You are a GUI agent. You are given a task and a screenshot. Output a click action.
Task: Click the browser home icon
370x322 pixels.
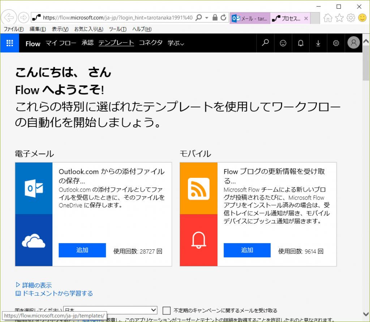point(328,18)
